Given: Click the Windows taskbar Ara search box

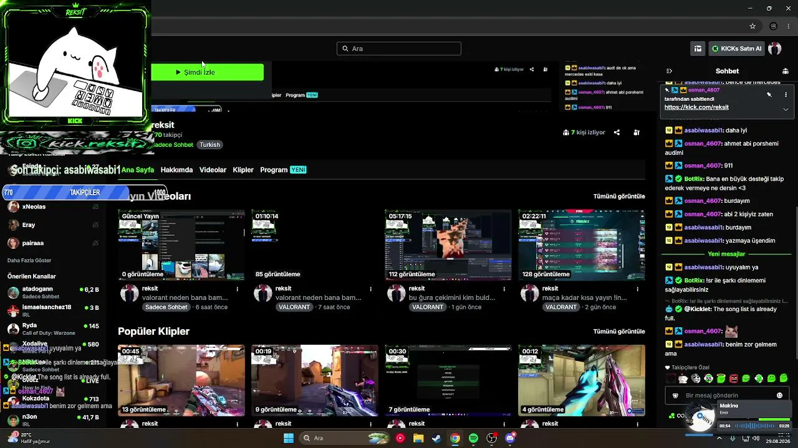Looking at the screenshot, I should [x=344, y=438].
